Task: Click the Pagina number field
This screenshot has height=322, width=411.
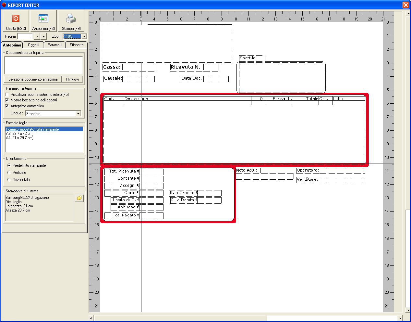Action: pos(25,36)
